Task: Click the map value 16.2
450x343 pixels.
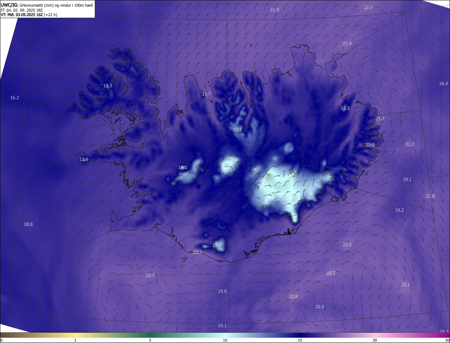Action: coord(14,98)
